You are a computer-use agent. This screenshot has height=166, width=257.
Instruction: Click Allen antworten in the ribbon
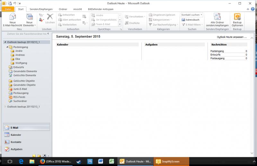pos(70,20)
